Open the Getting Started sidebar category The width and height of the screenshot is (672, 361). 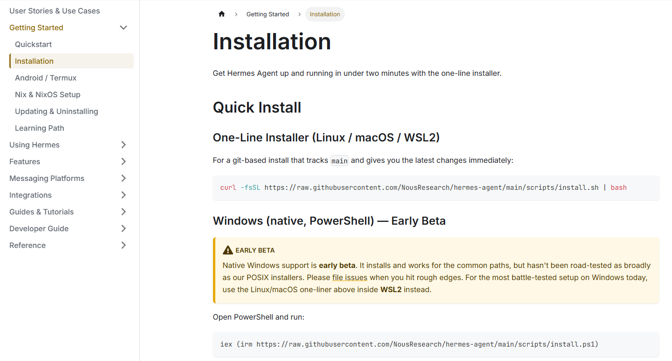36,27
